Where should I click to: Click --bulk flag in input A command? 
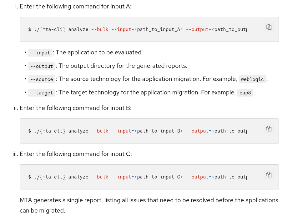[100, 29]
